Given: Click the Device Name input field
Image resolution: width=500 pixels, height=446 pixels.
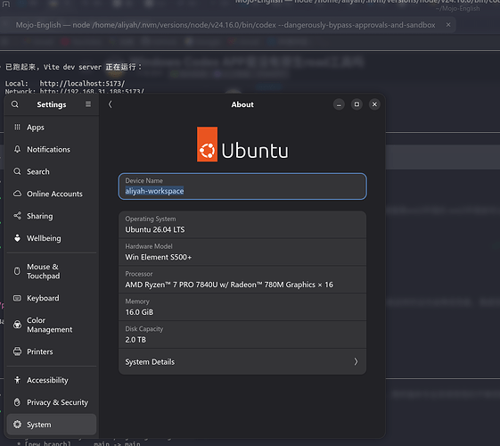Looking at the screenshot, I should click(x=242, y=186).
